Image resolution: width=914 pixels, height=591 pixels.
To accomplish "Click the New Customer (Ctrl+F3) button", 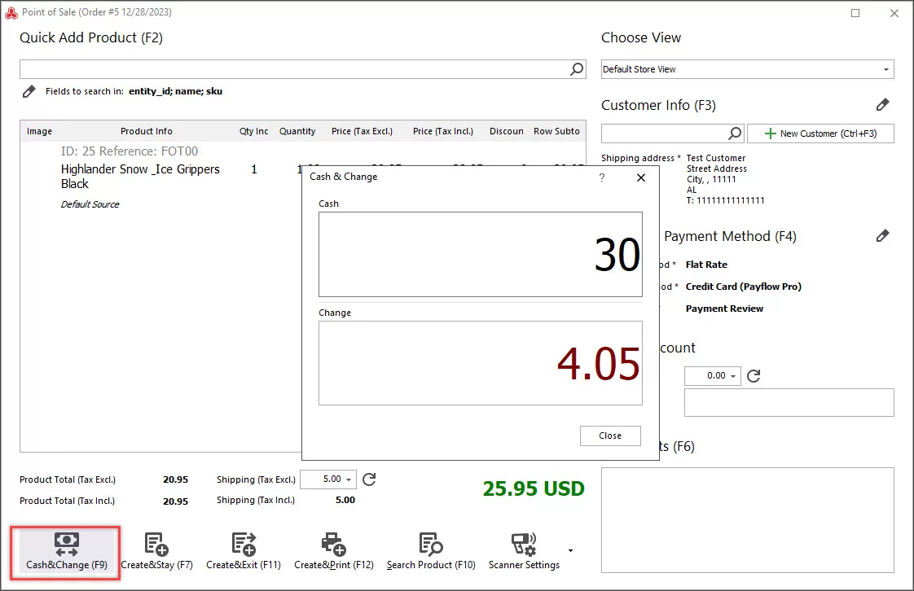I will pos(820,134).
